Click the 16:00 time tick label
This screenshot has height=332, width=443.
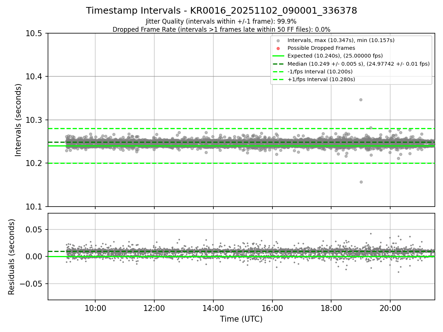pos(272,308)
